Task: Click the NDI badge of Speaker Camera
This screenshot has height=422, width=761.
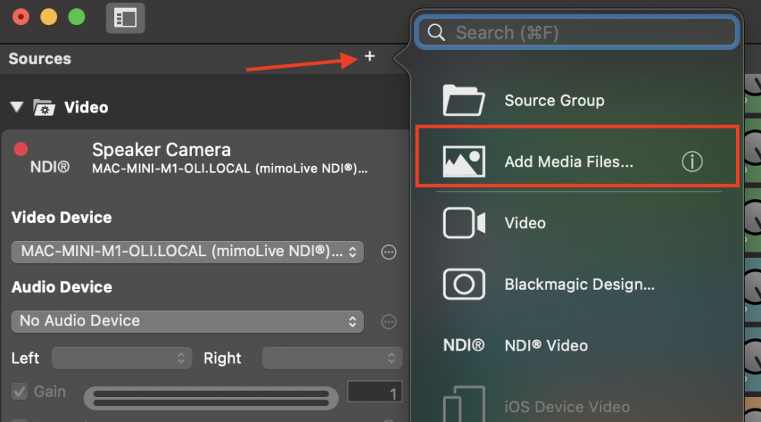Action: pos(50,167)
